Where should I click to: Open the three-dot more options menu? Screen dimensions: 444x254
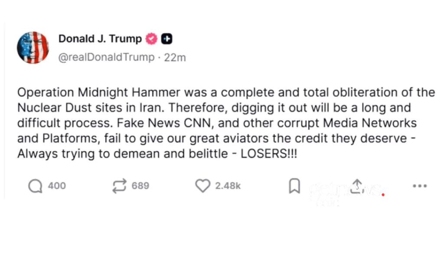(420, 186)
